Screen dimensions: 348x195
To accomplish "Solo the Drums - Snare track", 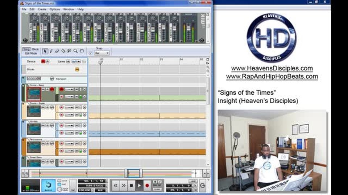I will point(47,108).
